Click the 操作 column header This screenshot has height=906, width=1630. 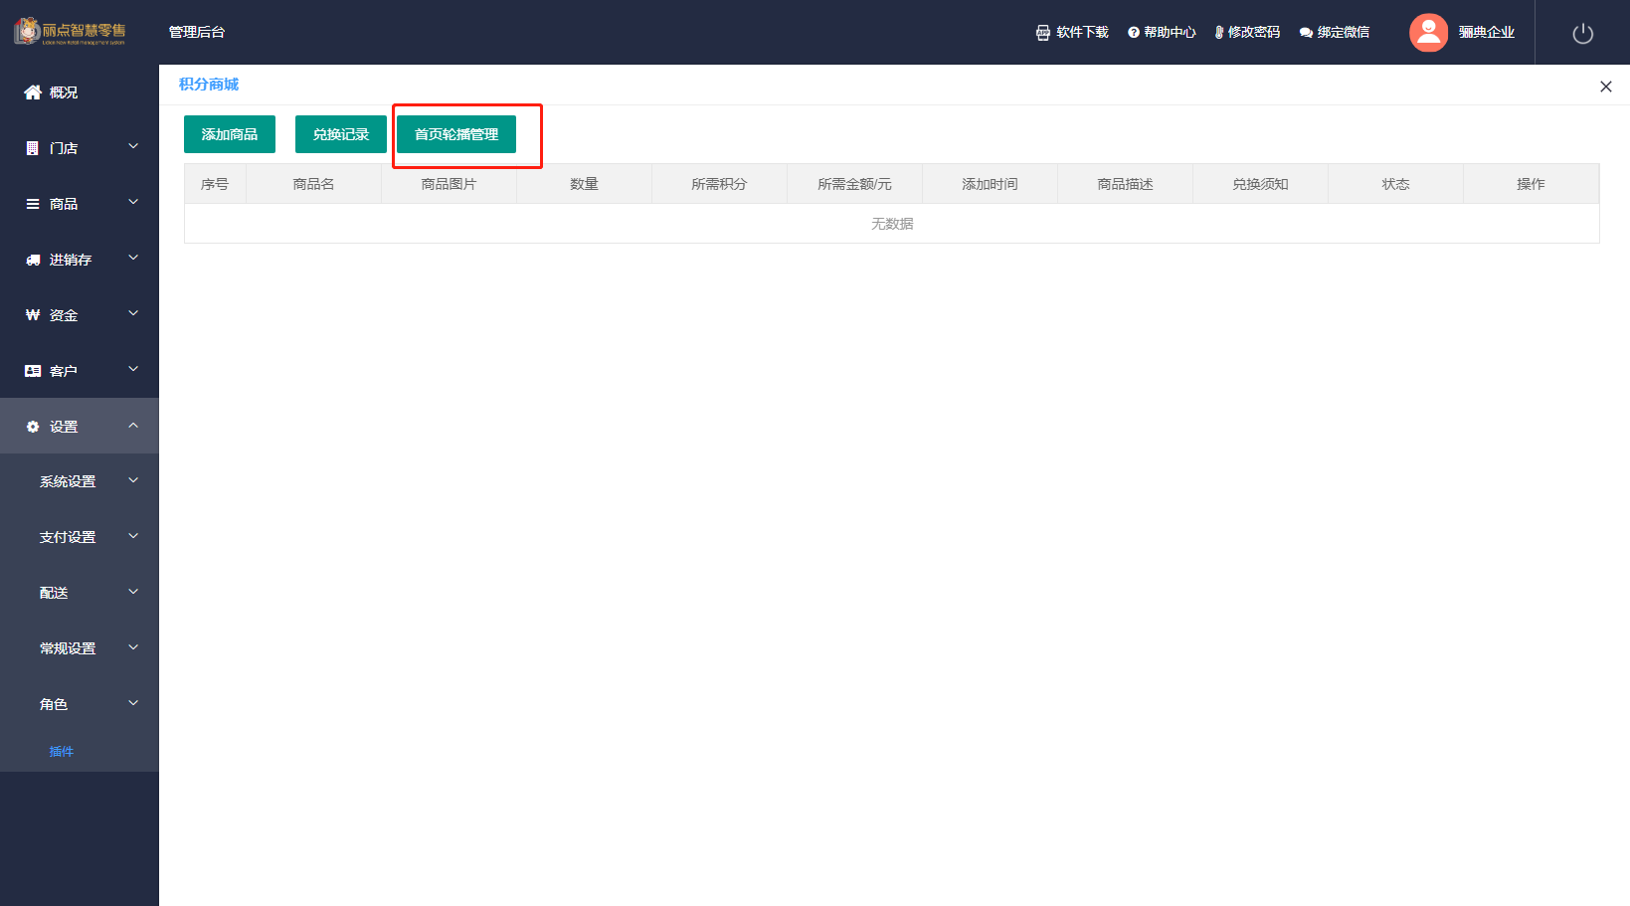click(1531, 184)
